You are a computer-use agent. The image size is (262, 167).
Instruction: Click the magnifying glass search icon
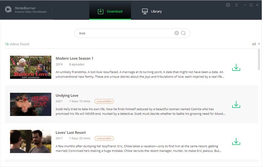pos(183,33)
